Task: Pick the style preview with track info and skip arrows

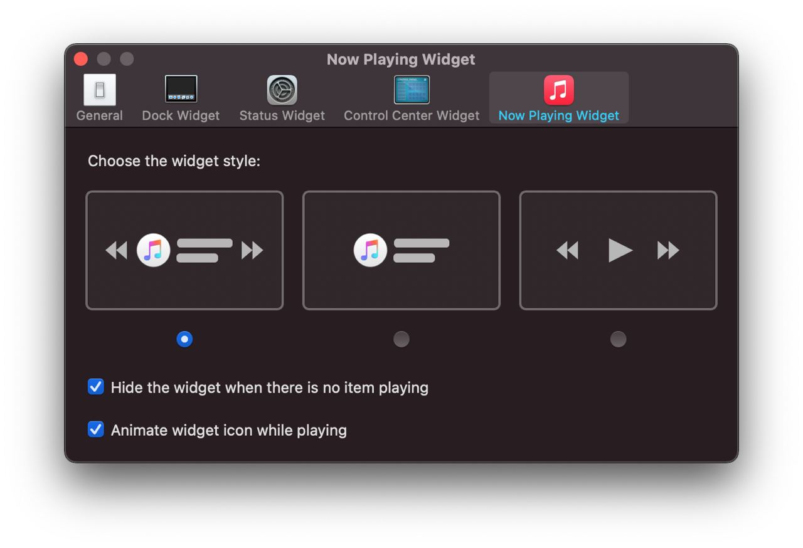Action: point(184,250)
